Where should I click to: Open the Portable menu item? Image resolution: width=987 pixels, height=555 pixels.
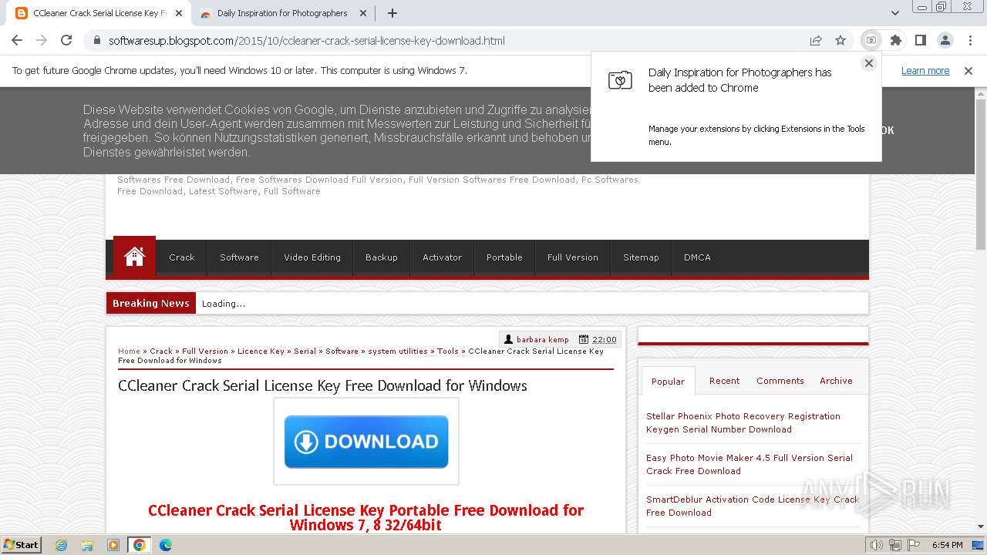(x=504, y=257)
